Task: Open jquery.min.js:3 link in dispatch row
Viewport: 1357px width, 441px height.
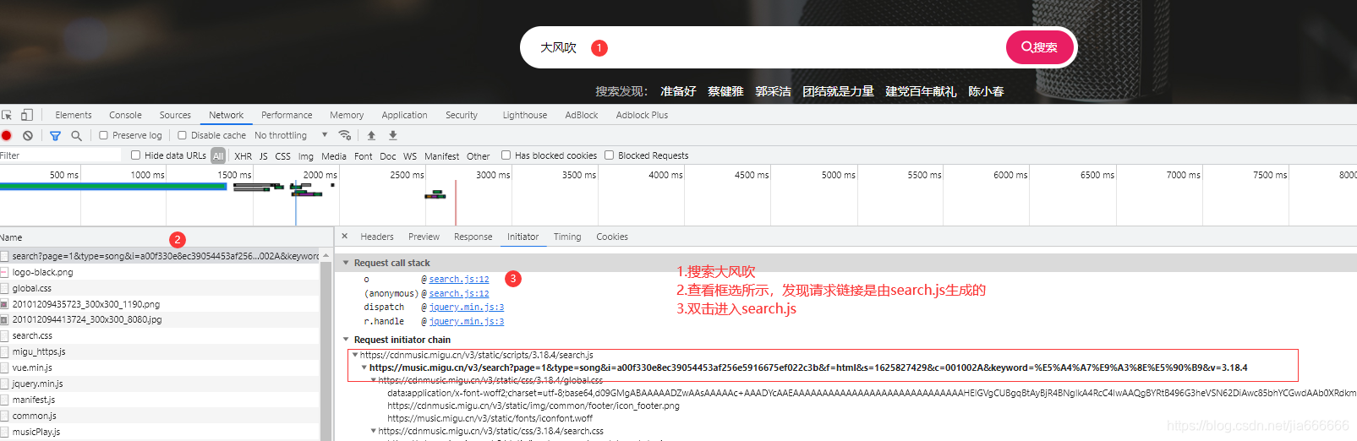Action: tap(467, 308)
